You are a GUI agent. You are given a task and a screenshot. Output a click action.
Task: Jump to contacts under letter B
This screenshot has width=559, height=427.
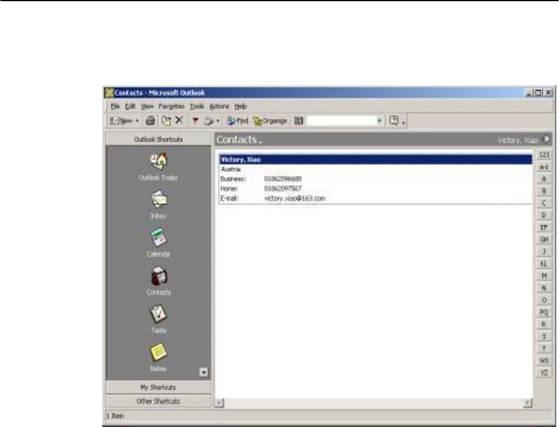point(544,191)
